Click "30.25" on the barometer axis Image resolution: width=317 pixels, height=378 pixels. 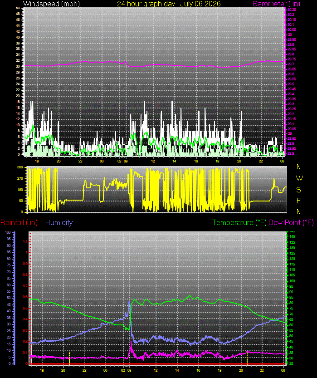[292, 10]
